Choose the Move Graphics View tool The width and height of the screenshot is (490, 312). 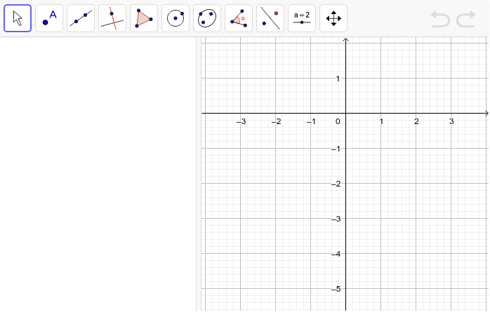point(333,18)
